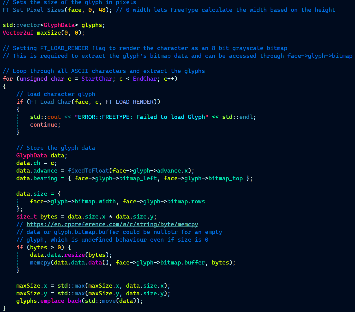The width and height of the screenshot is (355, 312).
Task: Click the bitmap_top member reference
Action: click(225, 178)
